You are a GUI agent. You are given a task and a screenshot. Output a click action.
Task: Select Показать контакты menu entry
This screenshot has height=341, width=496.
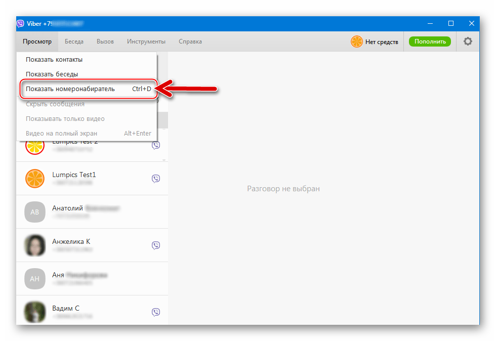(87, 60)
